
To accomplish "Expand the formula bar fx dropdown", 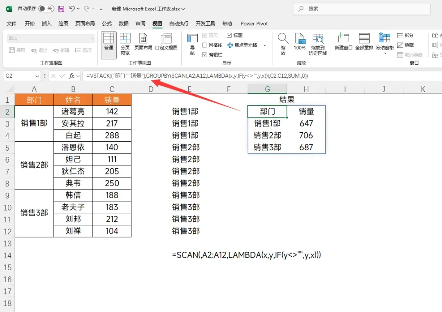I will tap(78, 76).
